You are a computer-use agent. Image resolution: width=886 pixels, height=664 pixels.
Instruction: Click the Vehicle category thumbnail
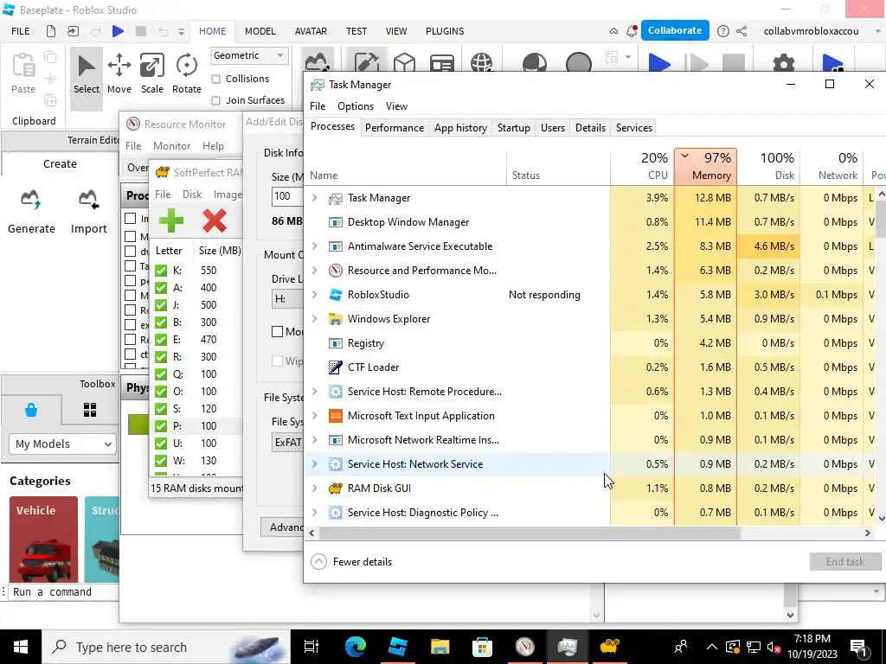(43, 539)
